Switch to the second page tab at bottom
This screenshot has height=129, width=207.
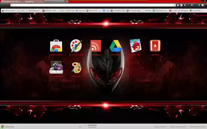click(92, 126)
